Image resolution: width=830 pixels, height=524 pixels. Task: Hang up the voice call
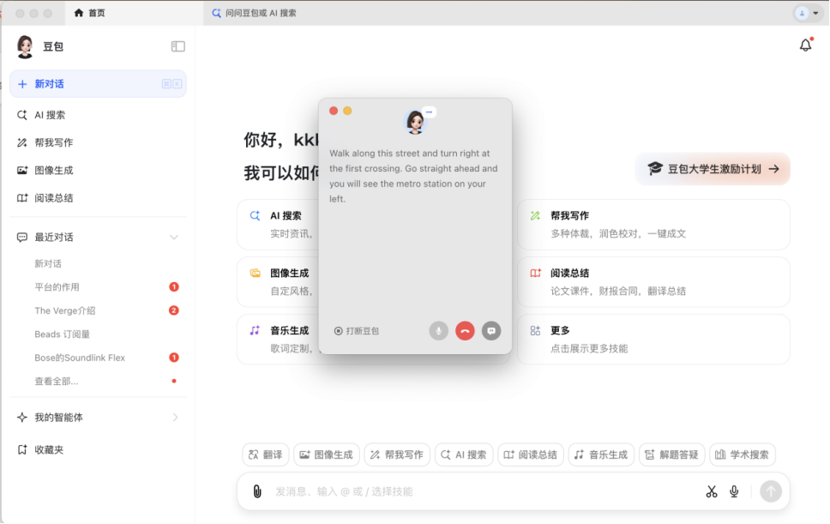(465, 331)
